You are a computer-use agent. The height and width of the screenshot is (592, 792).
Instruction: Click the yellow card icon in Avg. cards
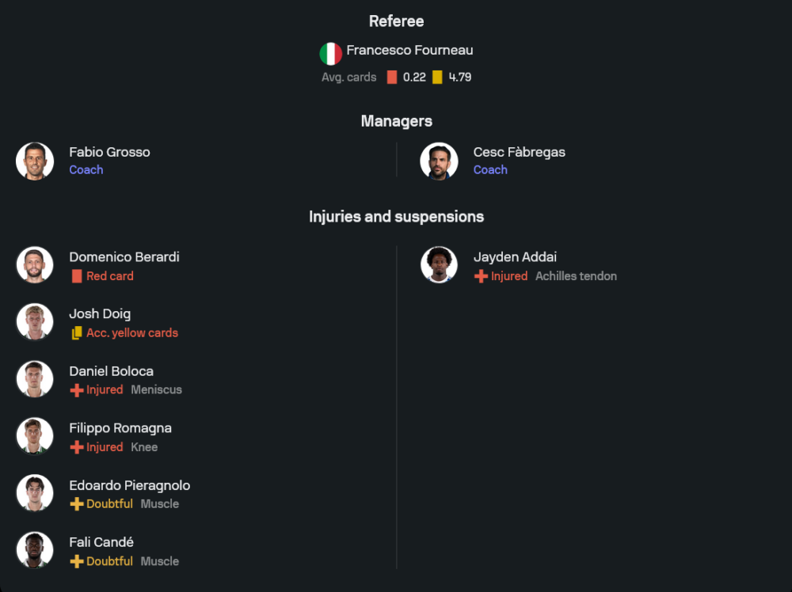(437, 78)
